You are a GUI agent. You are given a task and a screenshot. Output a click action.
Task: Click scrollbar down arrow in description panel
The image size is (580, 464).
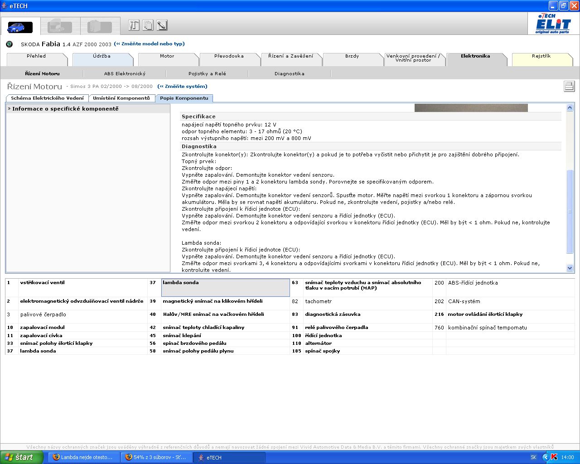point(570,268)
